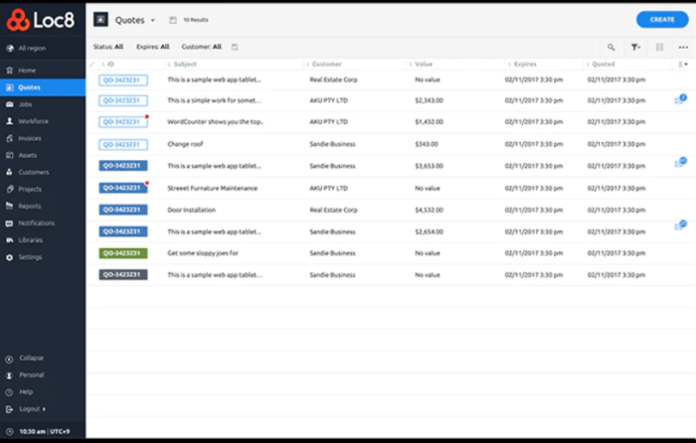Click the Projects sidebar icon
The image size is (696, 443).
9,189
